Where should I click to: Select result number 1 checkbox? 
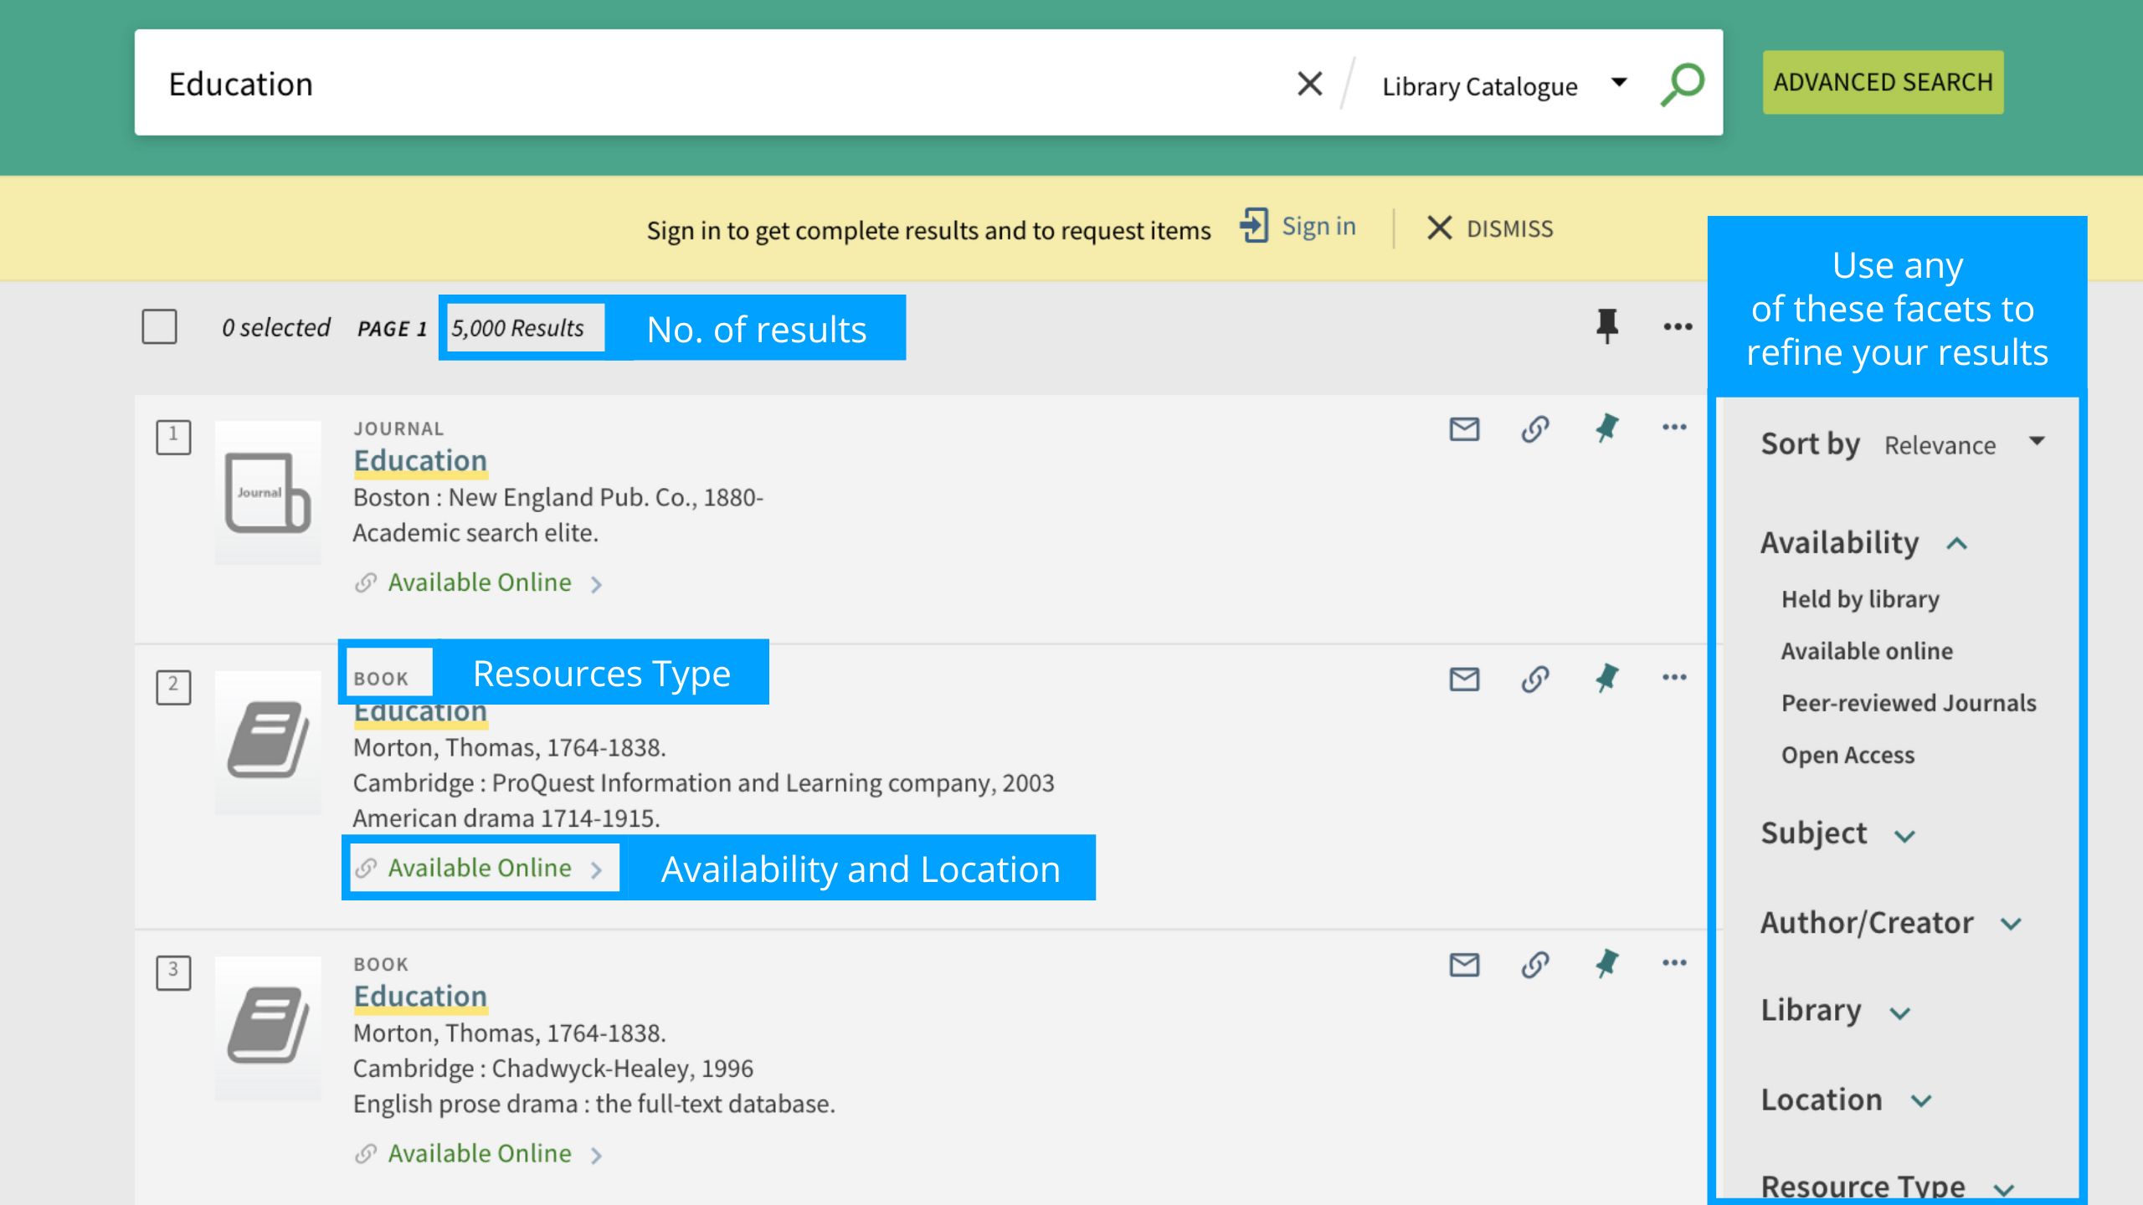(x=173, y=436)
